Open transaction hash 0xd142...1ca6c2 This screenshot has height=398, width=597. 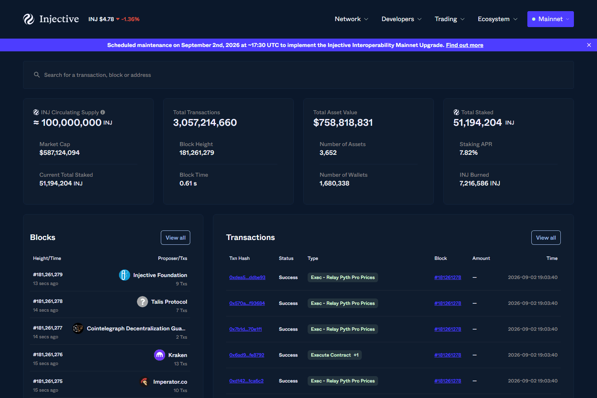[x=246, y=381]
